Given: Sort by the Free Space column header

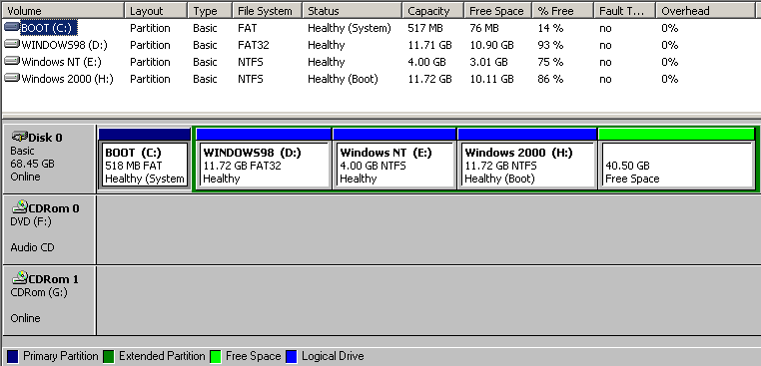Looking at the screenshot, I should click(x=498, y=11).
